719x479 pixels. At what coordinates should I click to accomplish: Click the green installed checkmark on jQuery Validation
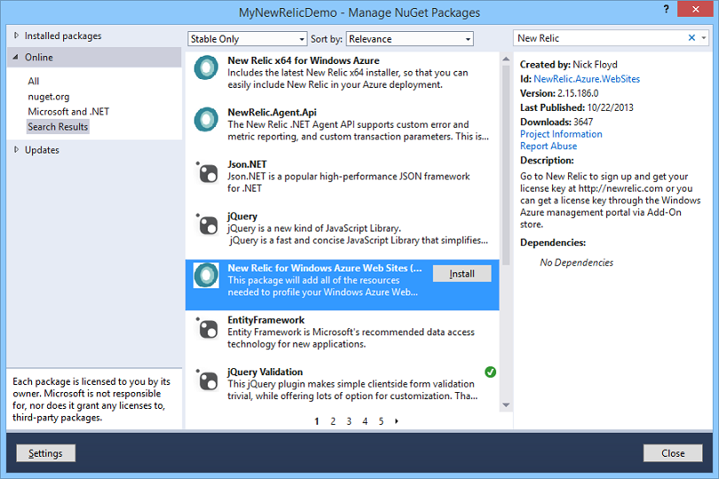coord(490,372)
